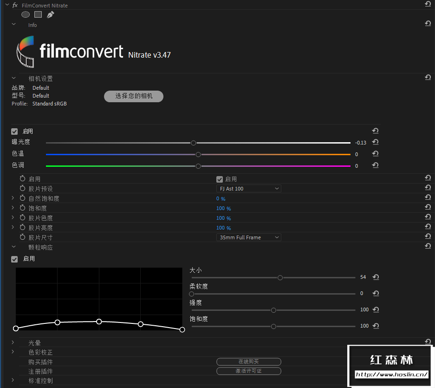The image size is (435, 388).
Task: Expand the 光晕 section
Action: [x=13, y=342]
